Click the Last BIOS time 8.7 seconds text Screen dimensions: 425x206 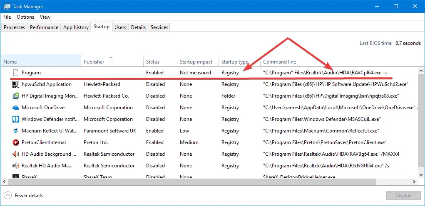click(x=390, y=43)
